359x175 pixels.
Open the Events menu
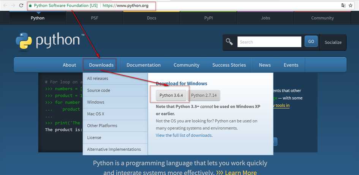(x=291, y=65)
